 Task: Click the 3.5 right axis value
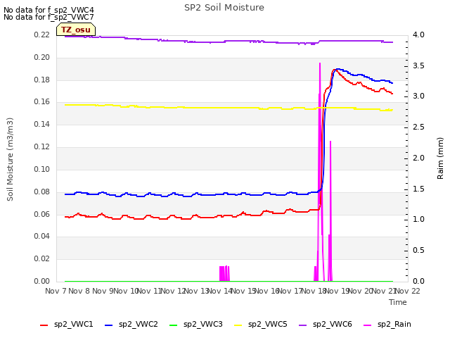click(418, 65)
